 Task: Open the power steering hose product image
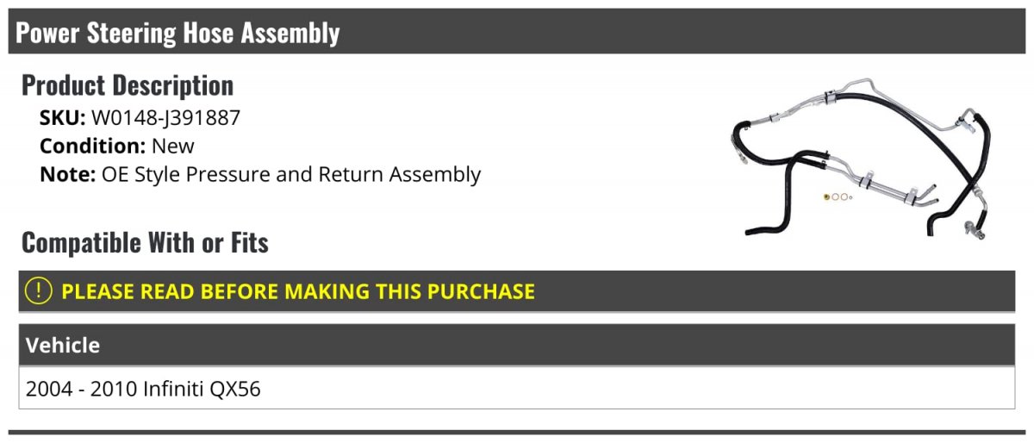coord(862,159)
